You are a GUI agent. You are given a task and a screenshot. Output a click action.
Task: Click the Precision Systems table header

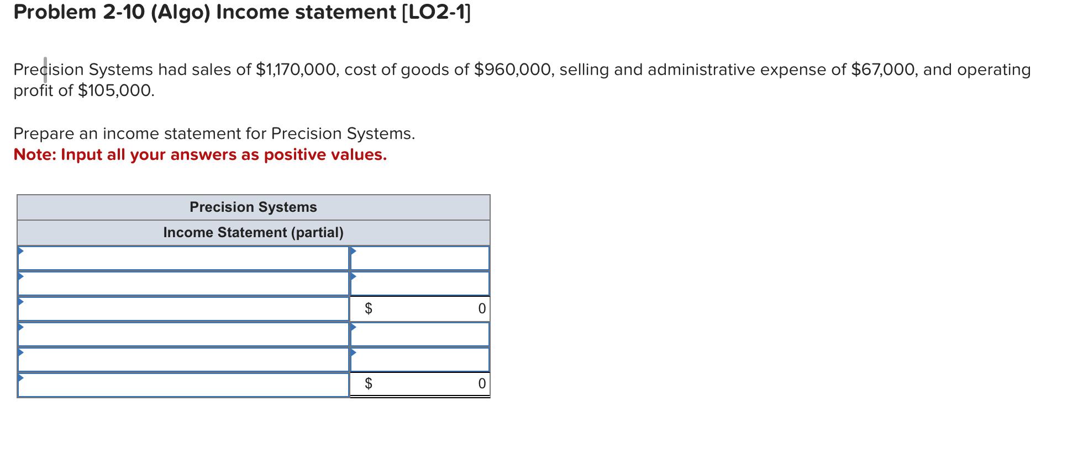coord(253,207)
